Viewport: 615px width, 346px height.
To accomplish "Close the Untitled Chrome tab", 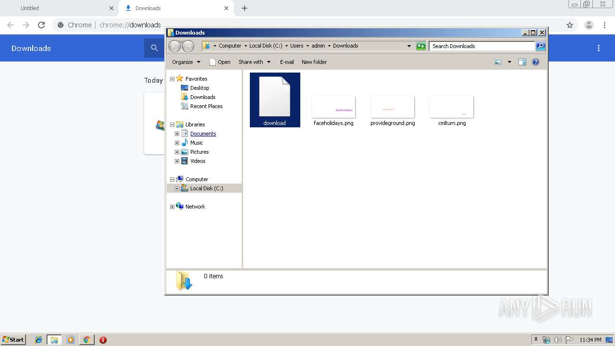I will pos(111,8).
